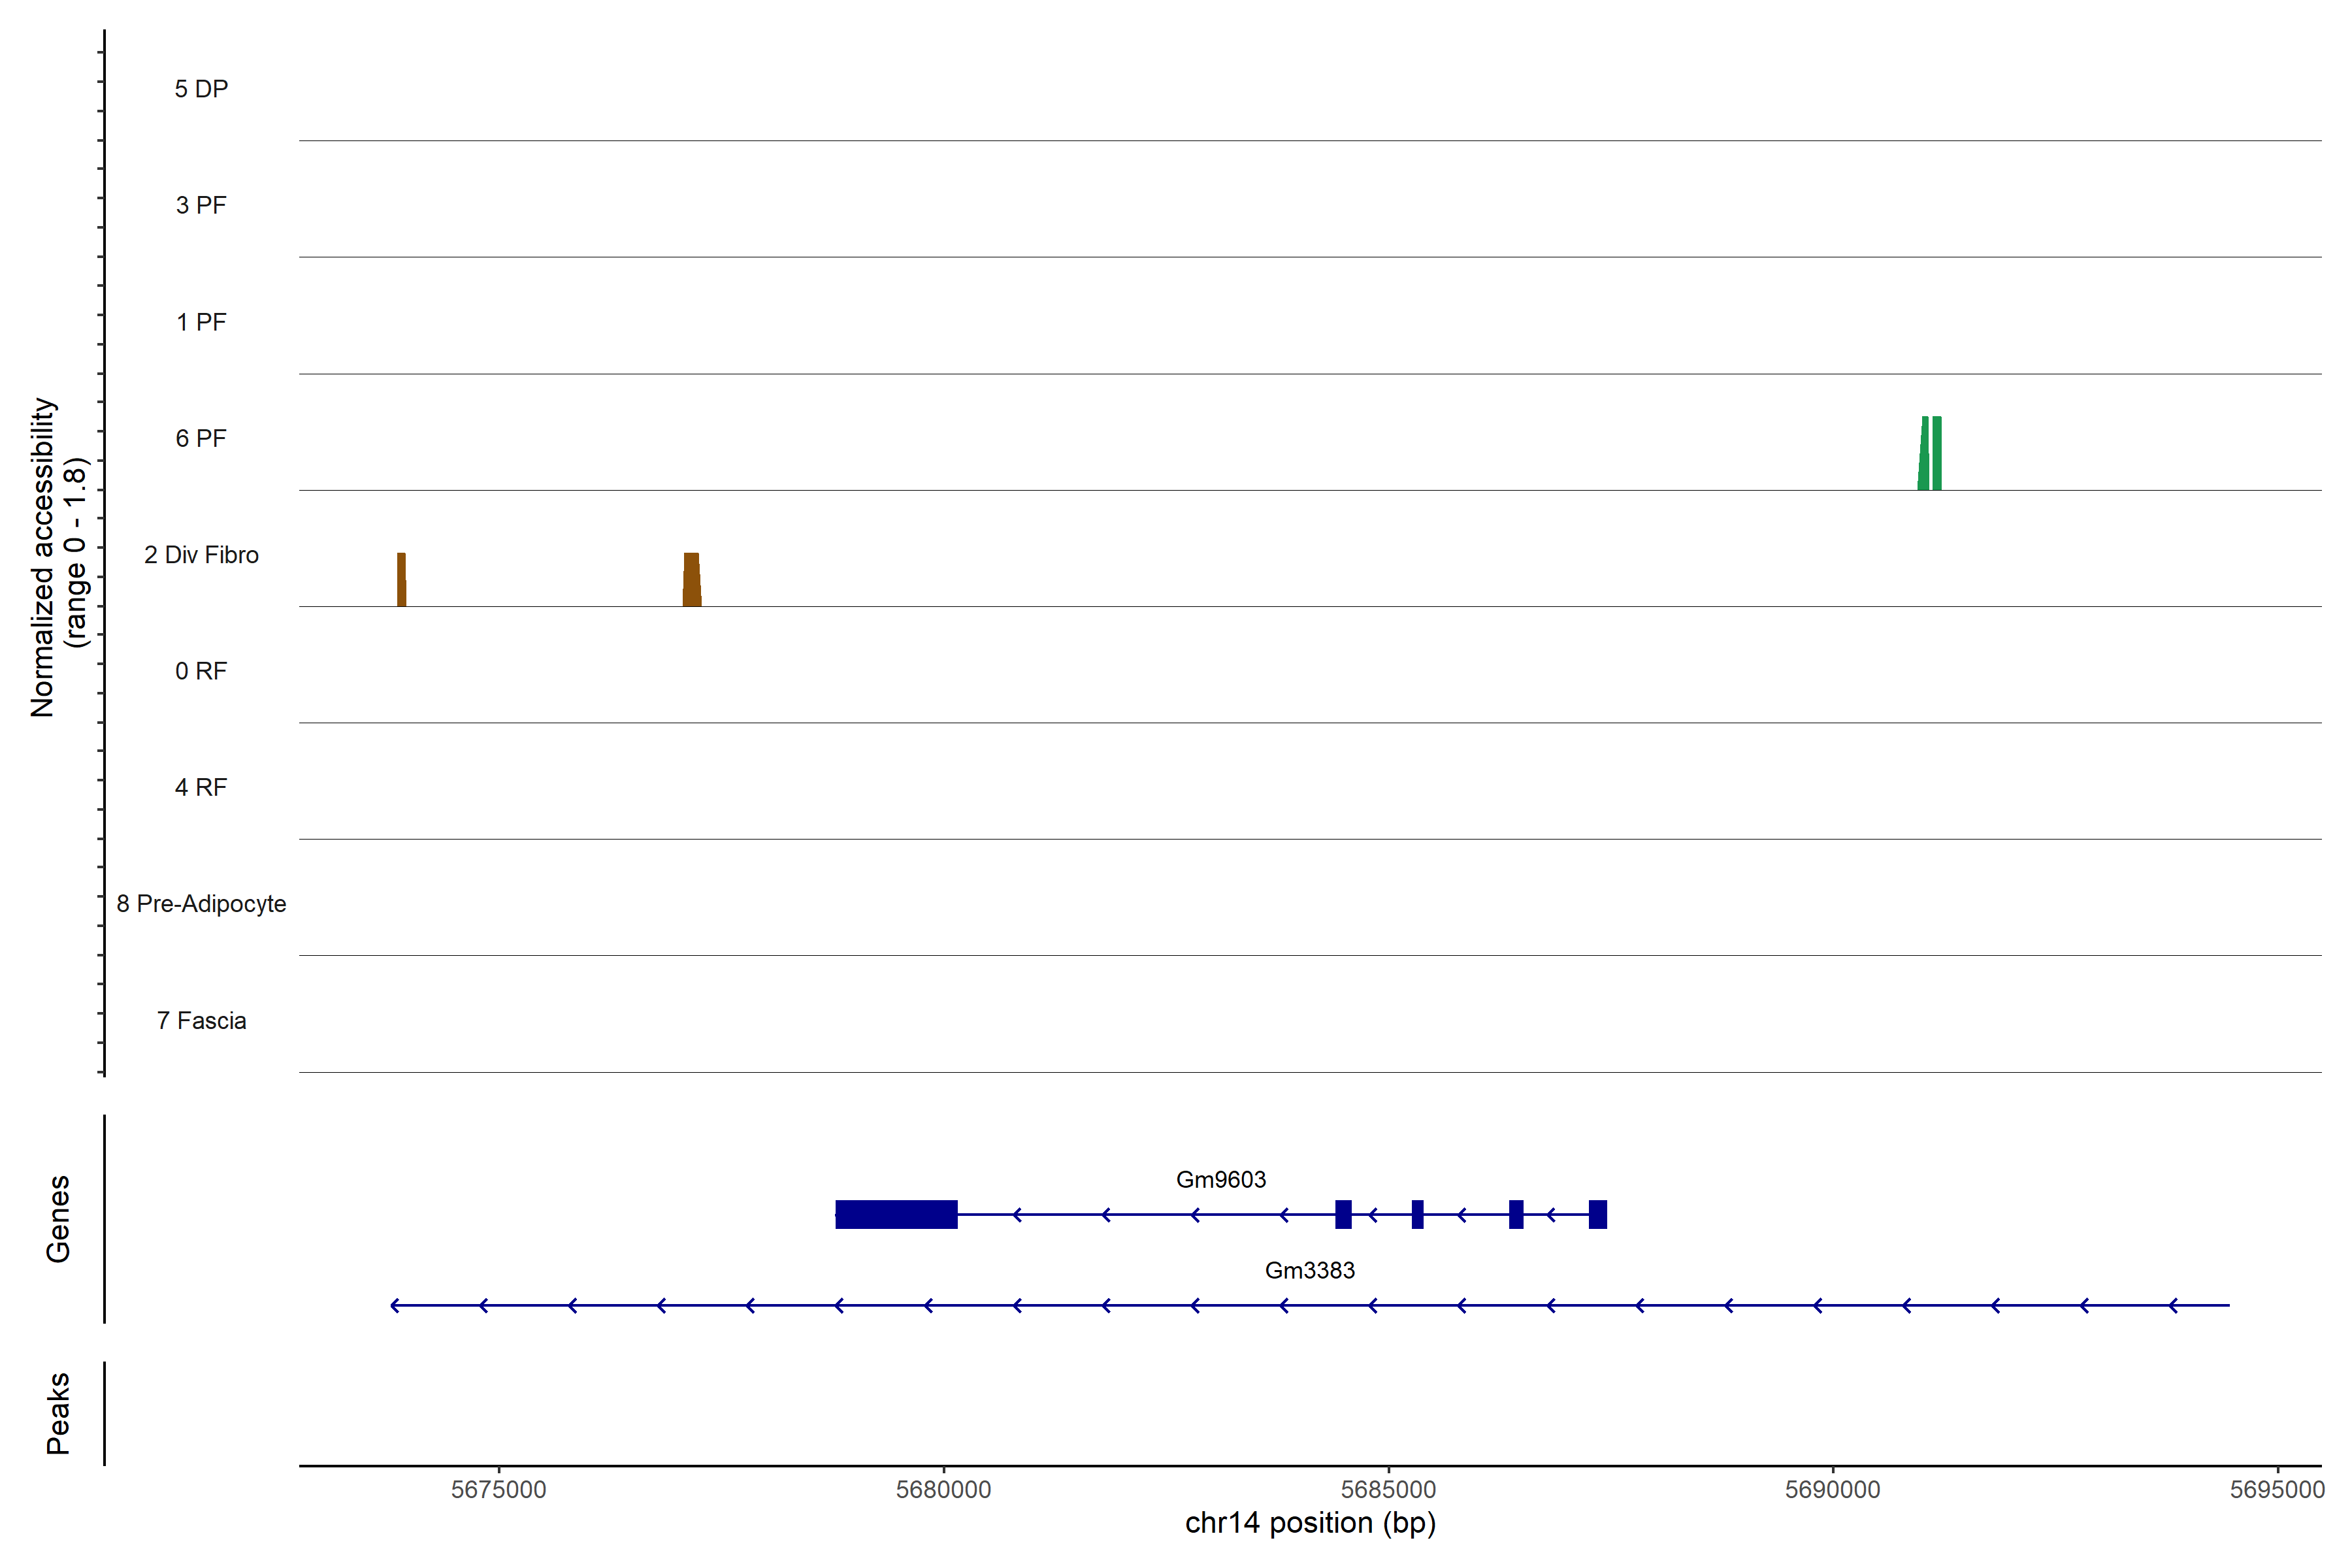Click the leftmost arrow of Gm3383 gene line

pyautogui.click(x=396, y=1305)
